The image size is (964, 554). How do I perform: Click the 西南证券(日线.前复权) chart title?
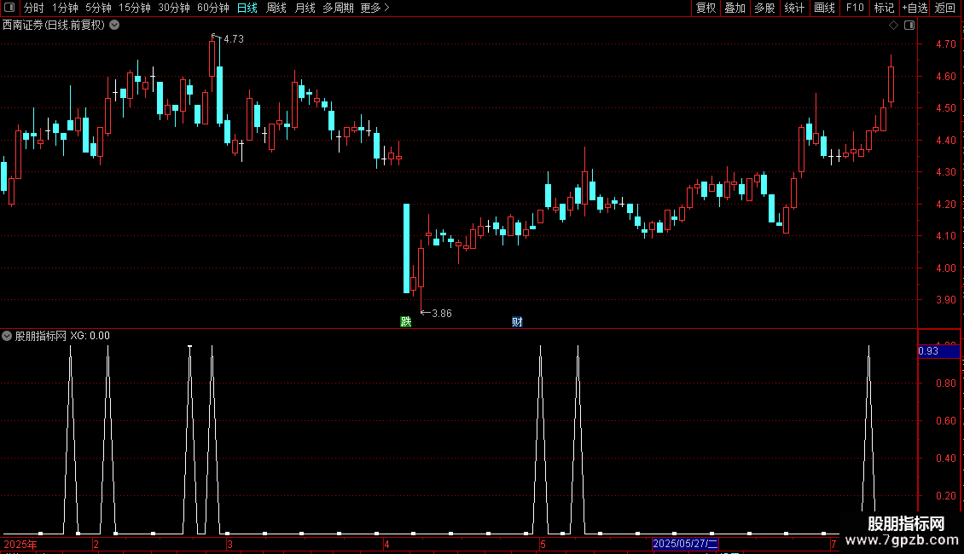[54, 26]
